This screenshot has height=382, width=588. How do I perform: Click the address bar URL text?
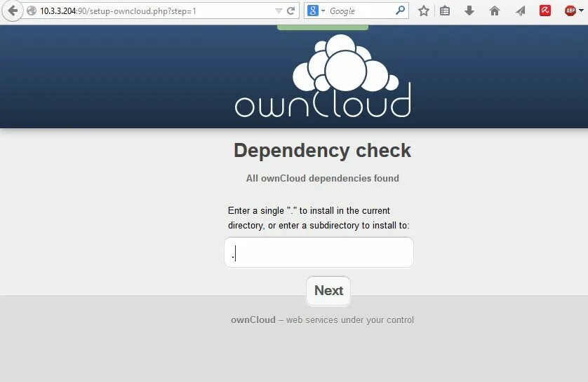coord(118,11)
